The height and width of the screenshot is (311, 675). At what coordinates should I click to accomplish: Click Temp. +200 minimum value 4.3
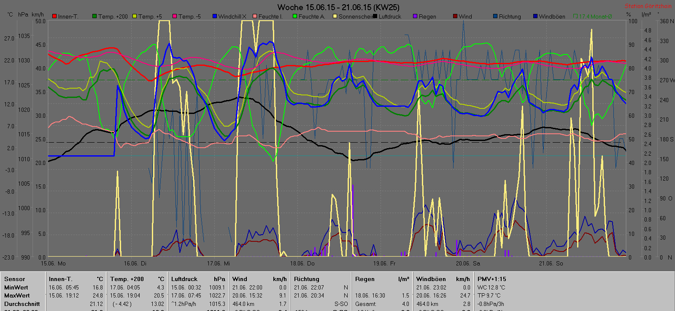coord(161,287)
